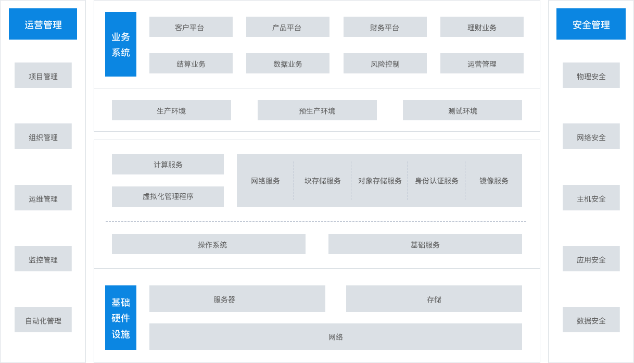Open the 自动化管理 block
The width and height of the screenshot is (634, 363).
pos(43,320)
